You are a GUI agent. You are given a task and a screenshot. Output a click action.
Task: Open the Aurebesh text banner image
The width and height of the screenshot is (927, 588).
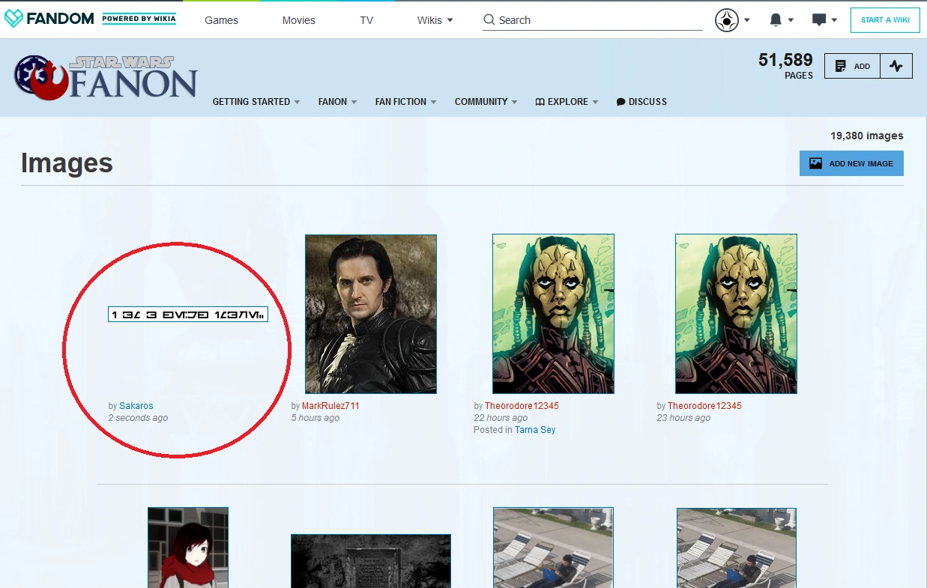tap(188, 315)
